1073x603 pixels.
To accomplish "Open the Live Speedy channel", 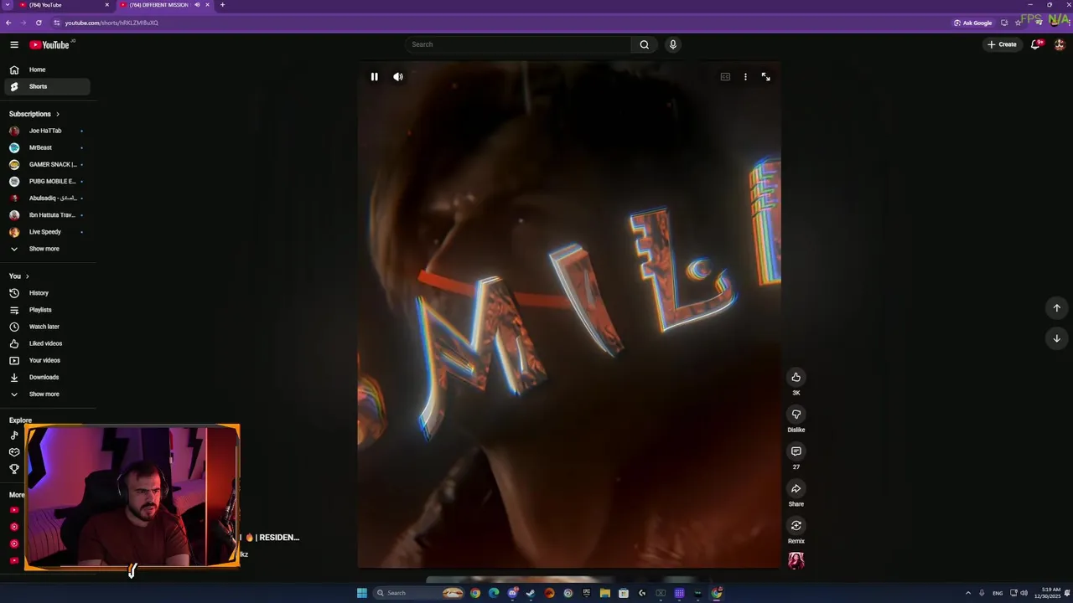I will [47, 232].
